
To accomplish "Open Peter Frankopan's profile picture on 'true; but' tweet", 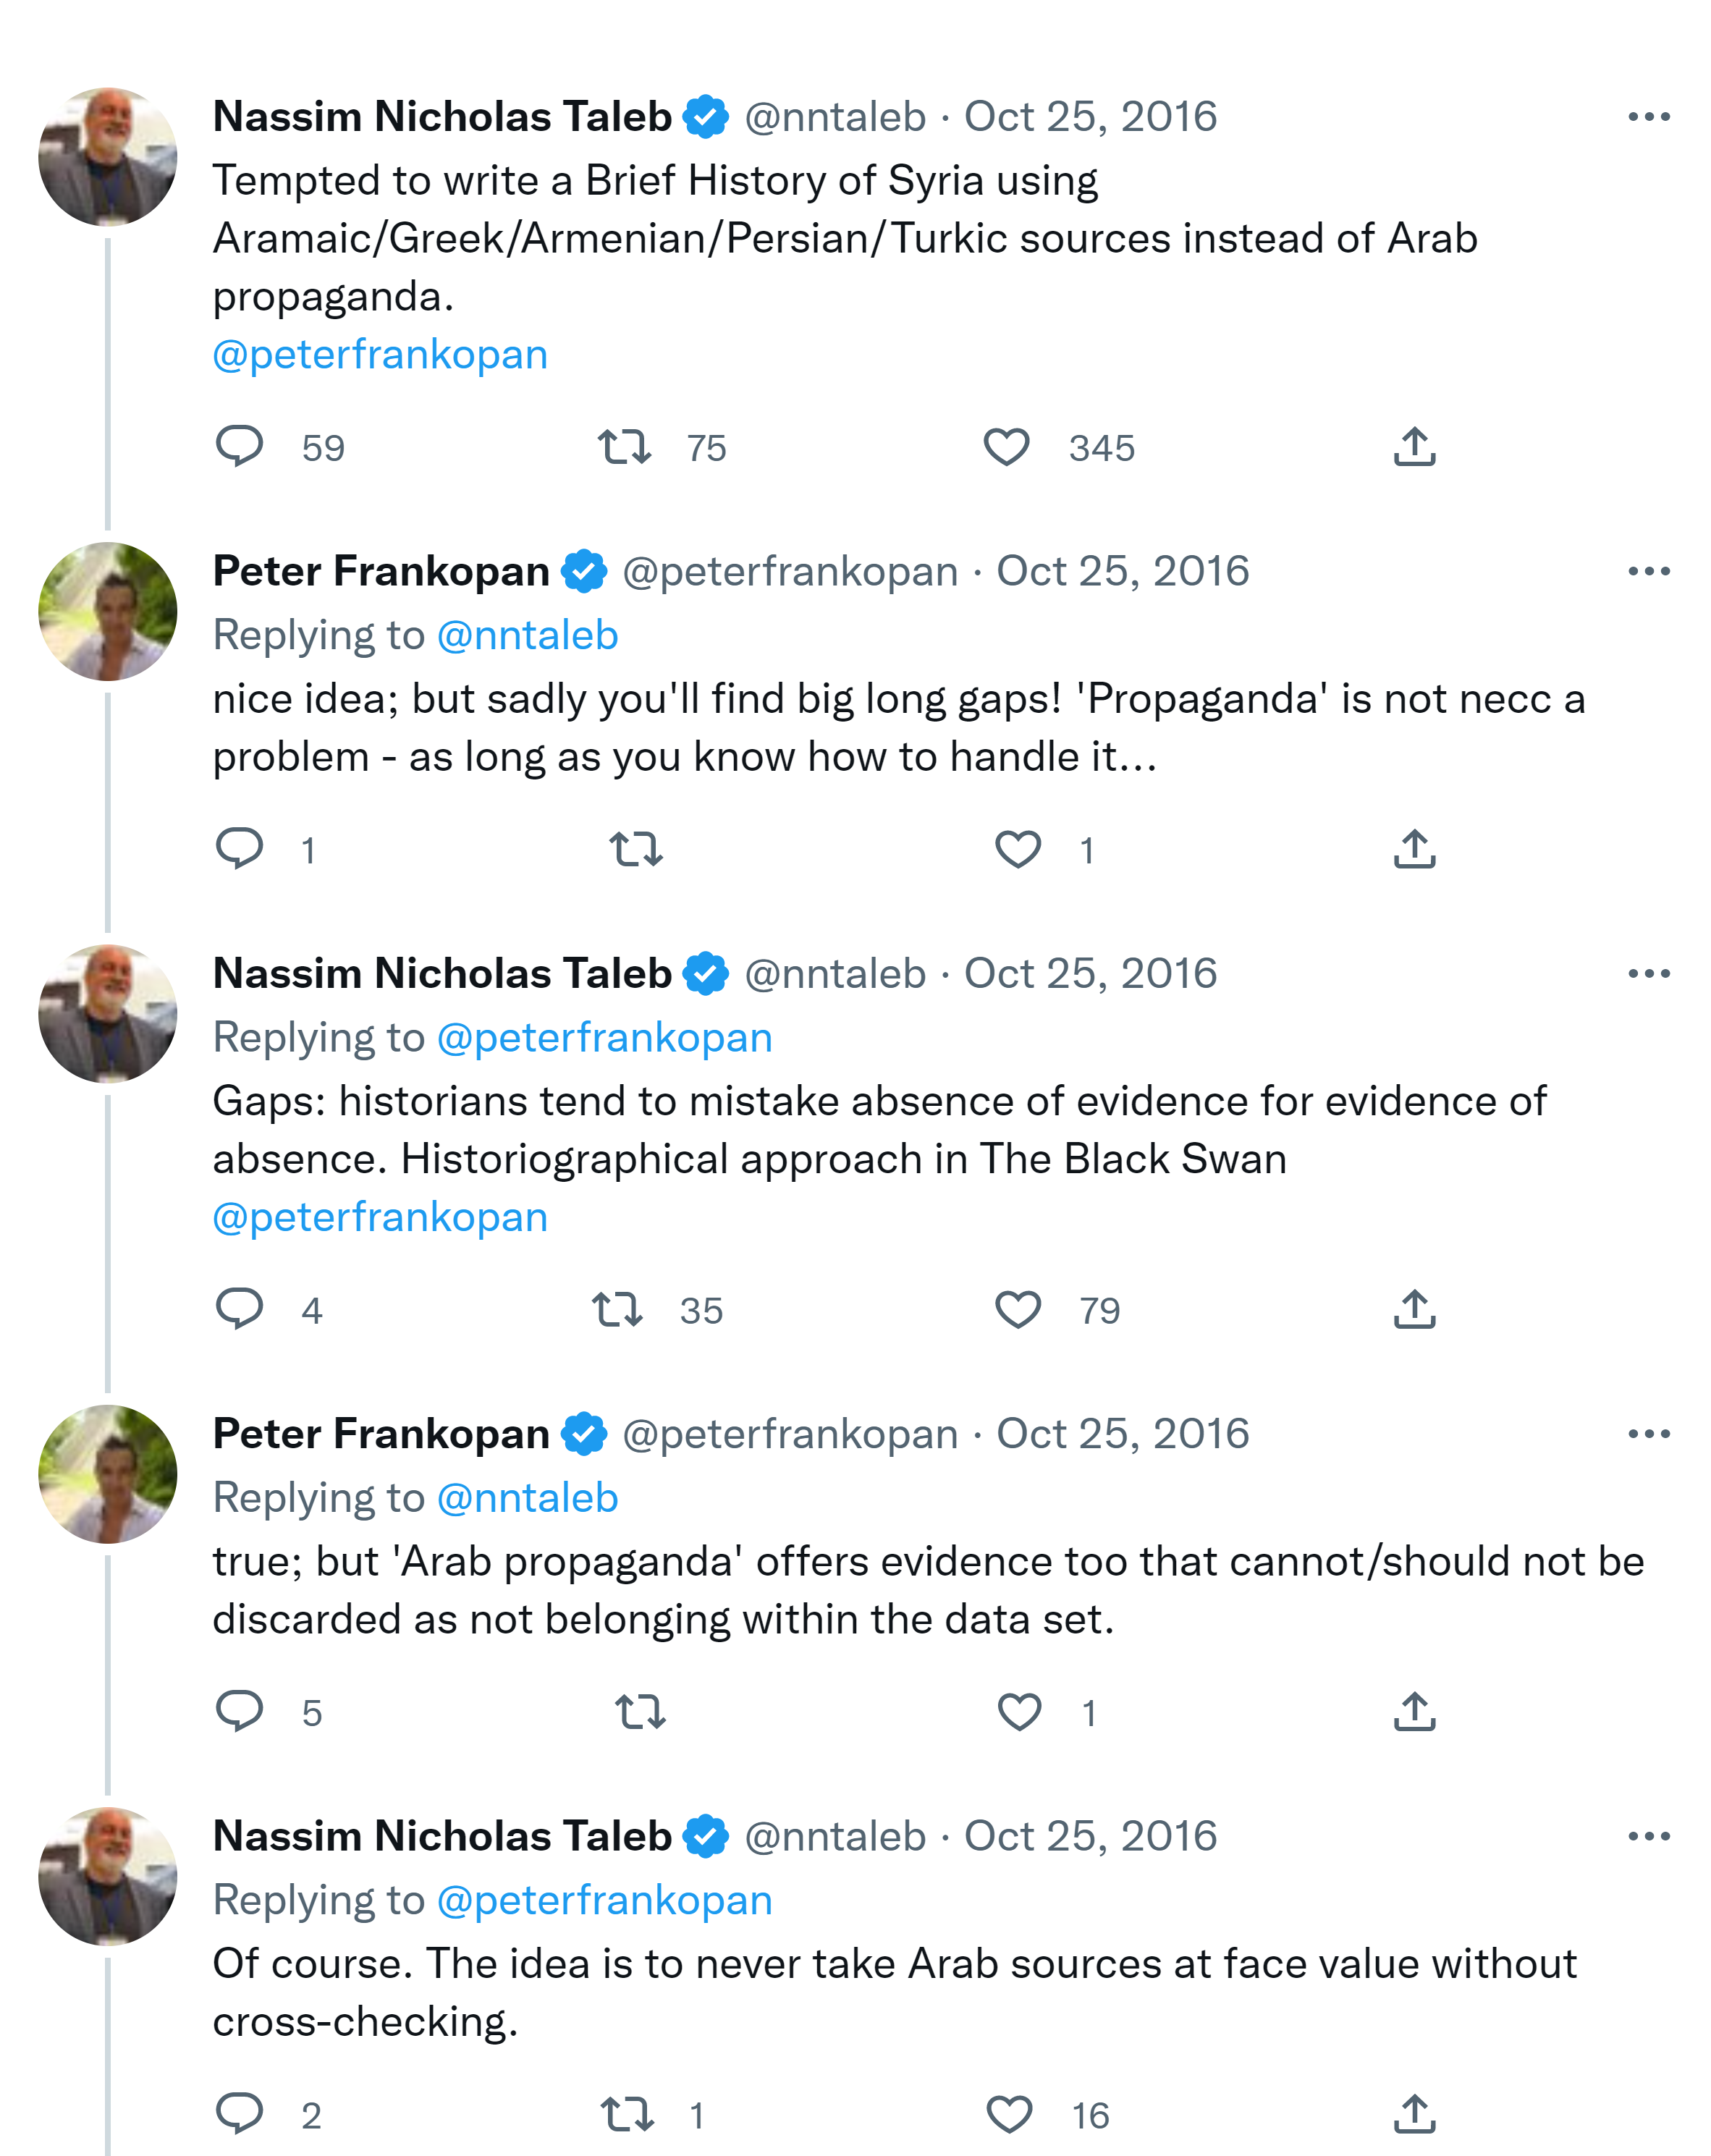I will tap(108, 1474).
